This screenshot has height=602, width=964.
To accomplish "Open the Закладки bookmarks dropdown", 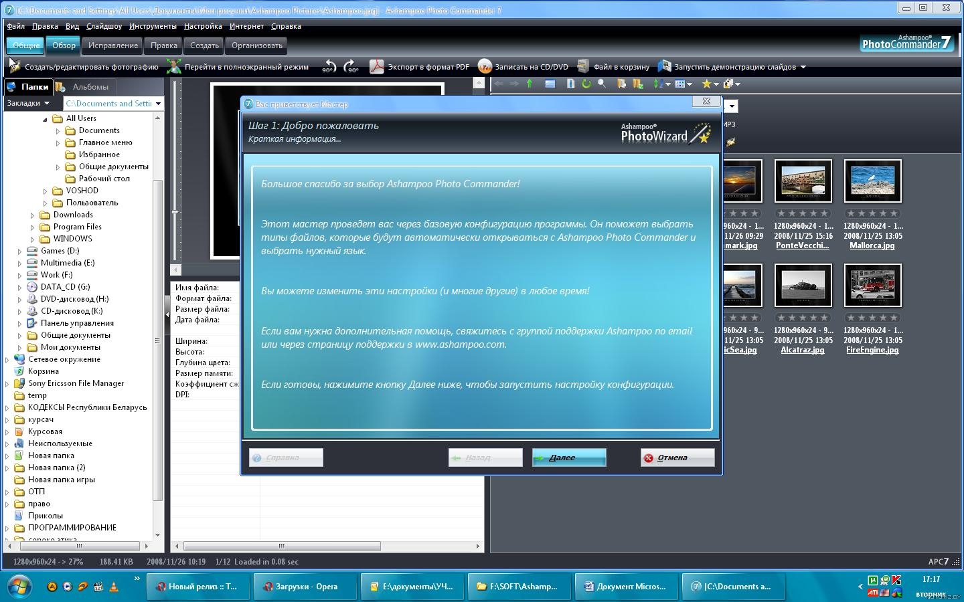I will (x=28, y=103).
